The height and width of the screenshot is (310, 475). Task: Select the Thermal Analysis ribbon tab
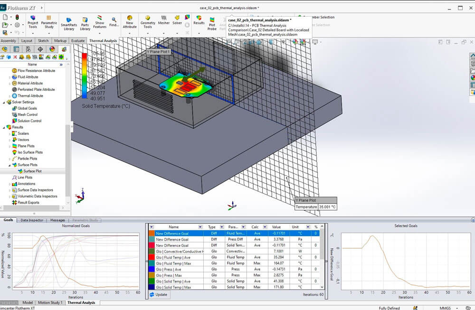[103, 40]
